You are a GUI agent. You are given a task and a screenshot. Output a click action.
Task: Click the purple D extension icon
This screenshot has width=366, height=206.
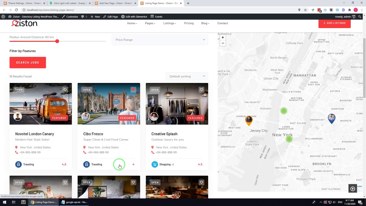[x=343, y=10]
